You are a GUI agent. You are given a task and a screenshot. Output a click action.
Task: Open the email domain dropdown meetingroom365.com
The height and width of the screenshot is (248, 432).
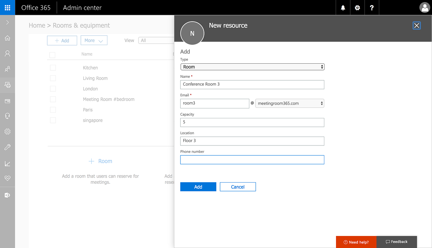pyautogui.click(x=289, y=103)
